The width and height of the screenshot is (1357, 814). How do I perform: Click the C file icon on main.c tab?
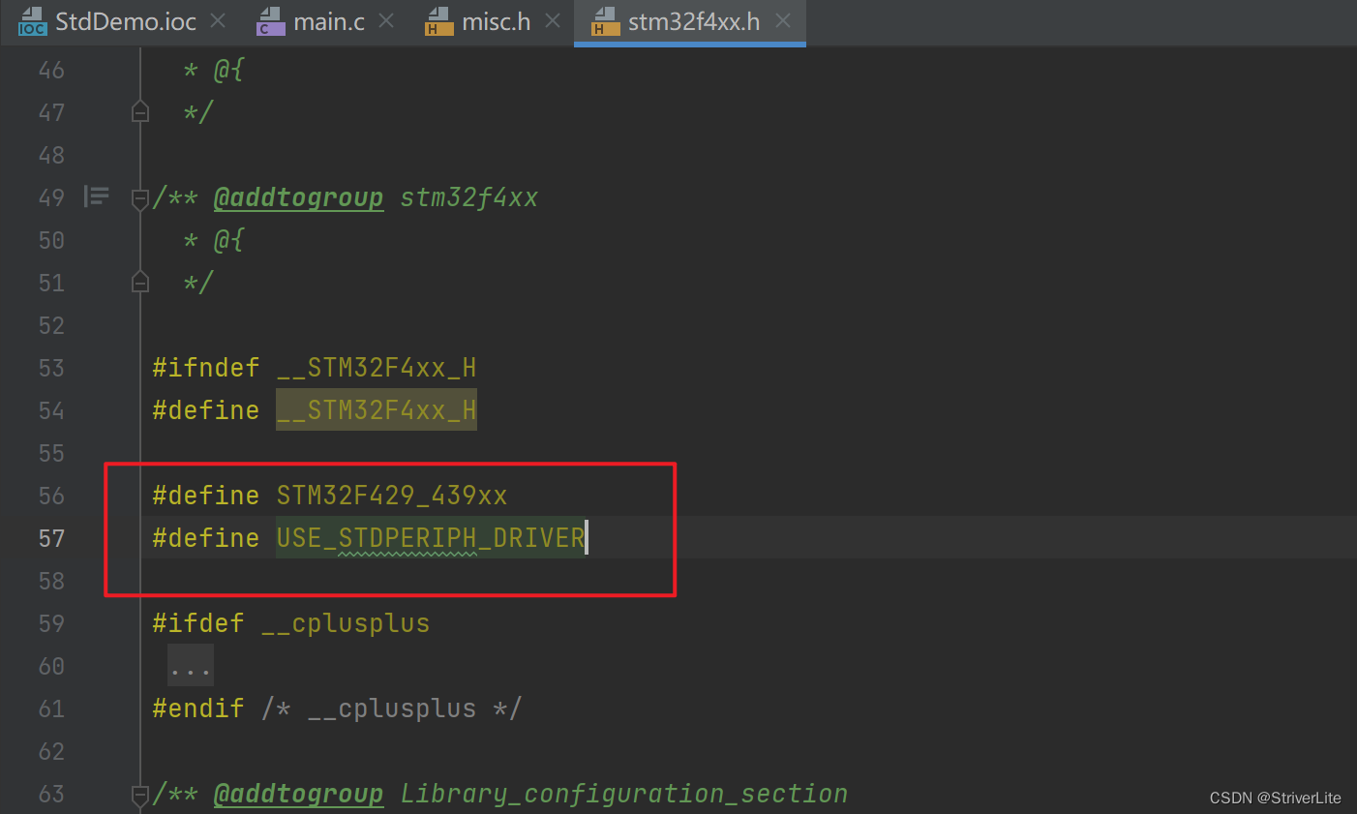[x=271, y=21]
